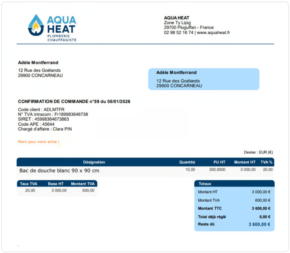Click the Bac de douche blanc item
This screenshot has width=290, height=253.
[x=59, y=171]
